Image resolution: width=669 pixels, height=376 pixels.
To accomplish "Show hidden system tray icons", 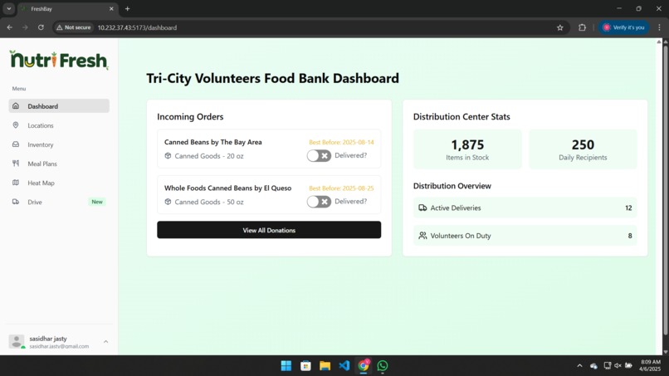I will tap(579, 366).
